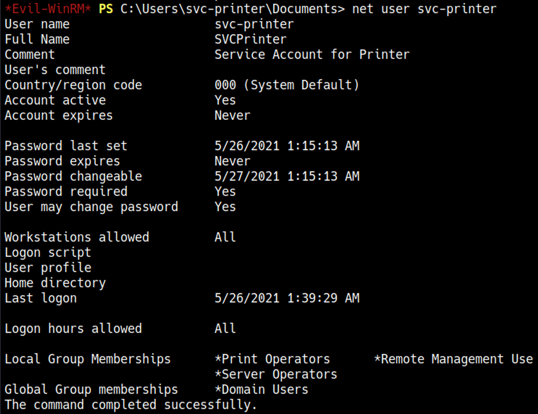The height and width of the screenshot is (414, 538).
Task: Click the Workstations allowed 'All' value
Action: pyautogui.click(x=225, y=237)
